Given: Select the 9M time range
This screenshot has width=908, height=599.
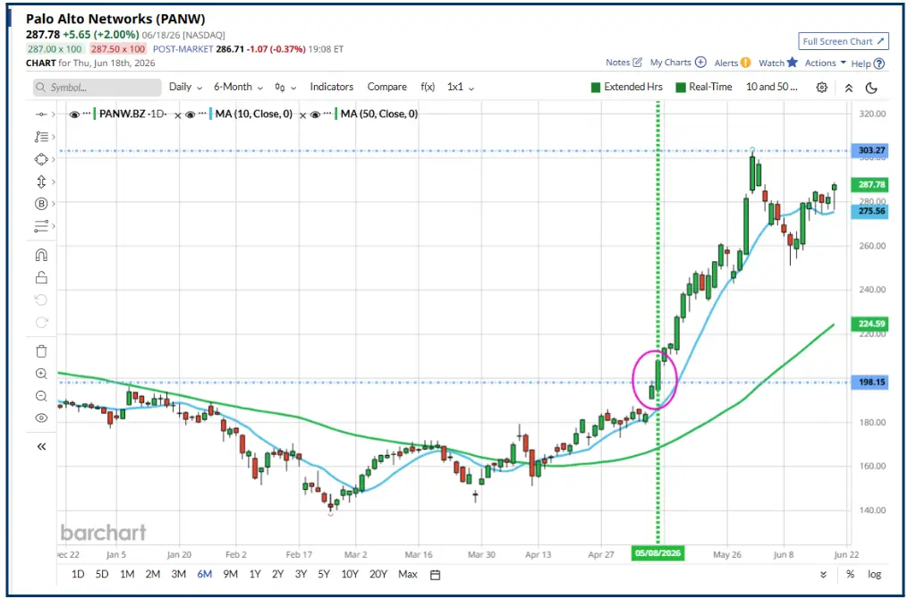Looking at the screenshot, I should [230, 574].
